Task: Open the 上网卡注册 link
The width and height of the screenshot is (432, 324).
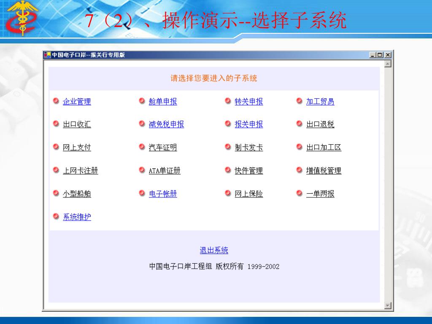Action: (81, 170)
